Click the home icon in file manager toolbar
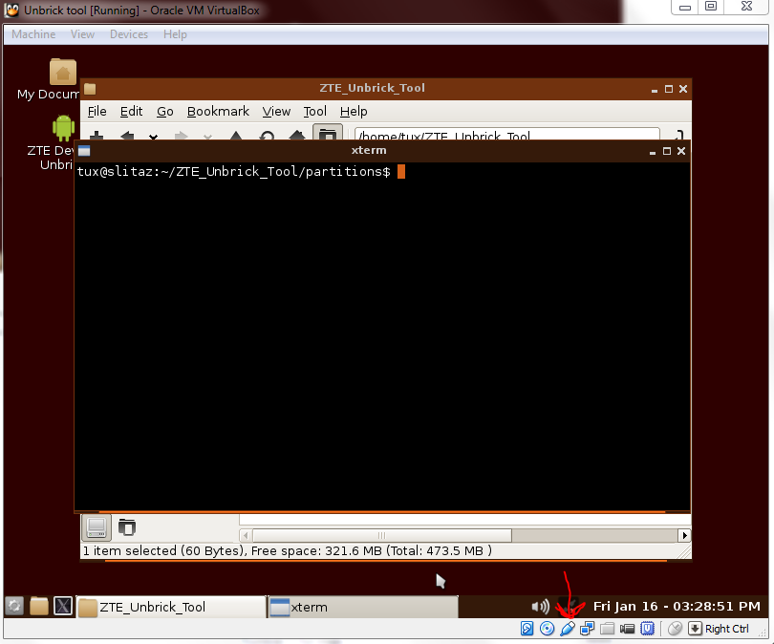774x644 pixels. click(297, 136)
